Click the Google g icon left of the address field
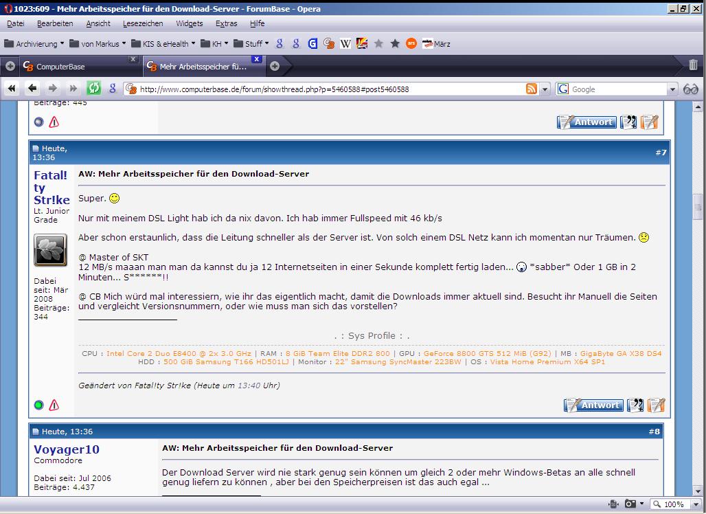This screenshot has height=514, width=706. tap(113, 88)
